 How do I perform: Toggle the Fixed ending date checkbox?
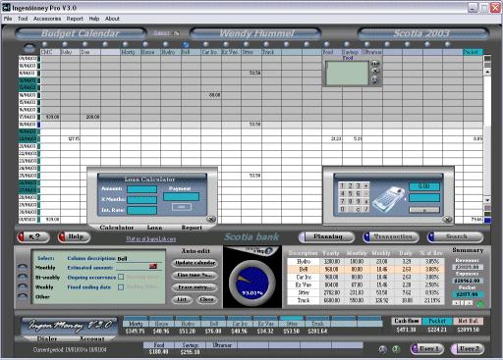[x=121, y=287]
